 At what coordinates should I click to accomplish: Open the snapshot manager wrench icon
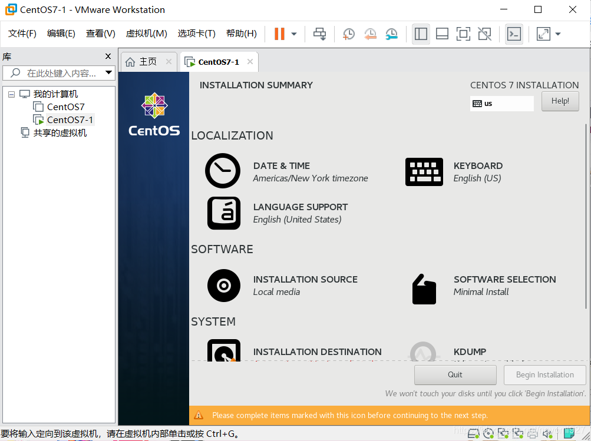point(392,34)
